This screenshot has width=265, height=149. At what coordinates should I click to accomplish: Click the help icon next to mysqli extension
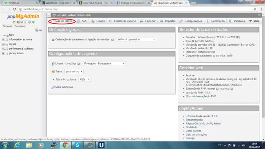217,89
